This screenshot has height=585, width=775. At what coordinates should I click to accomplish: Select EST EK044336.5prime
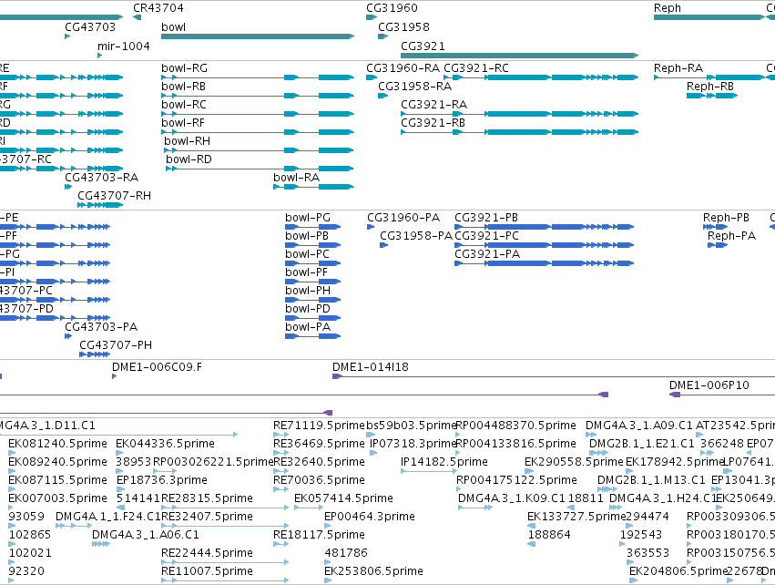pyautogui.click(x=119, y=453)
